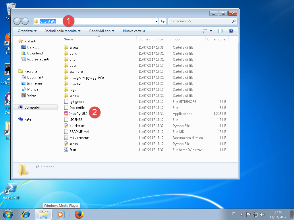Select the logs folder icon
The width and height of the screenshot is (294, 220).
pos(66,89)
